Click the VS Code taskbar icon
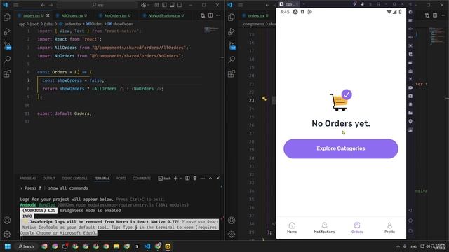Image resolution: width=449 pixels, height=252 pixels. pos(147,246)
